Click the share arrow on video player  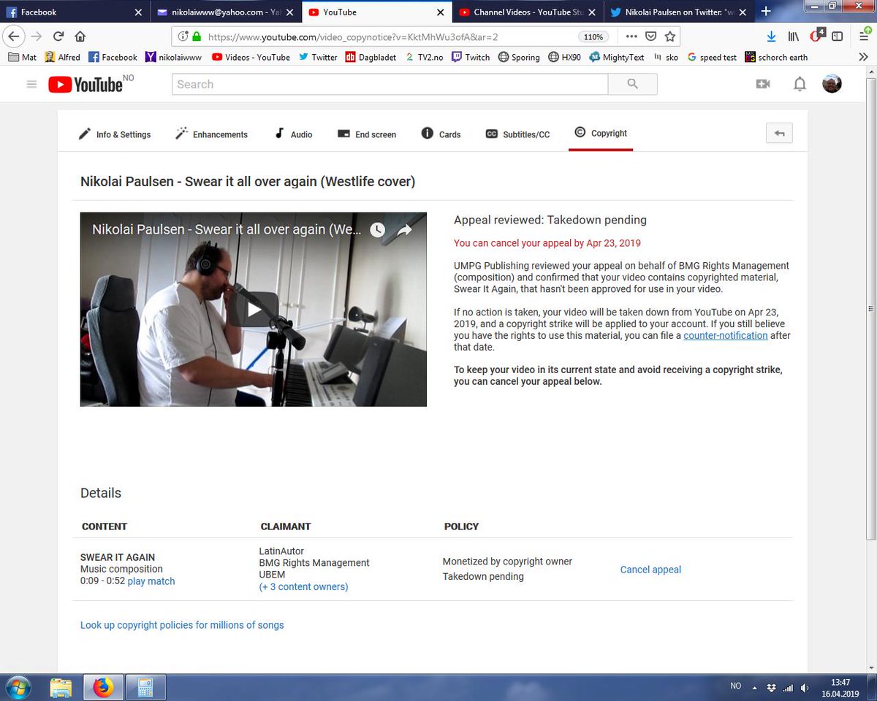pyautogui.click(x=404, y=230)
